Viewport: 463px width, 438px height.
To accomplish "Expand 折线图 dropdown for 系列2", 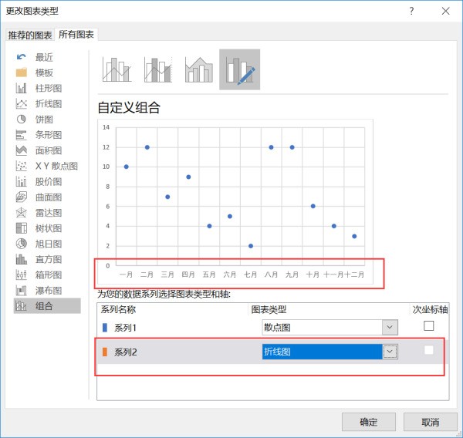I will coord(390,352).
